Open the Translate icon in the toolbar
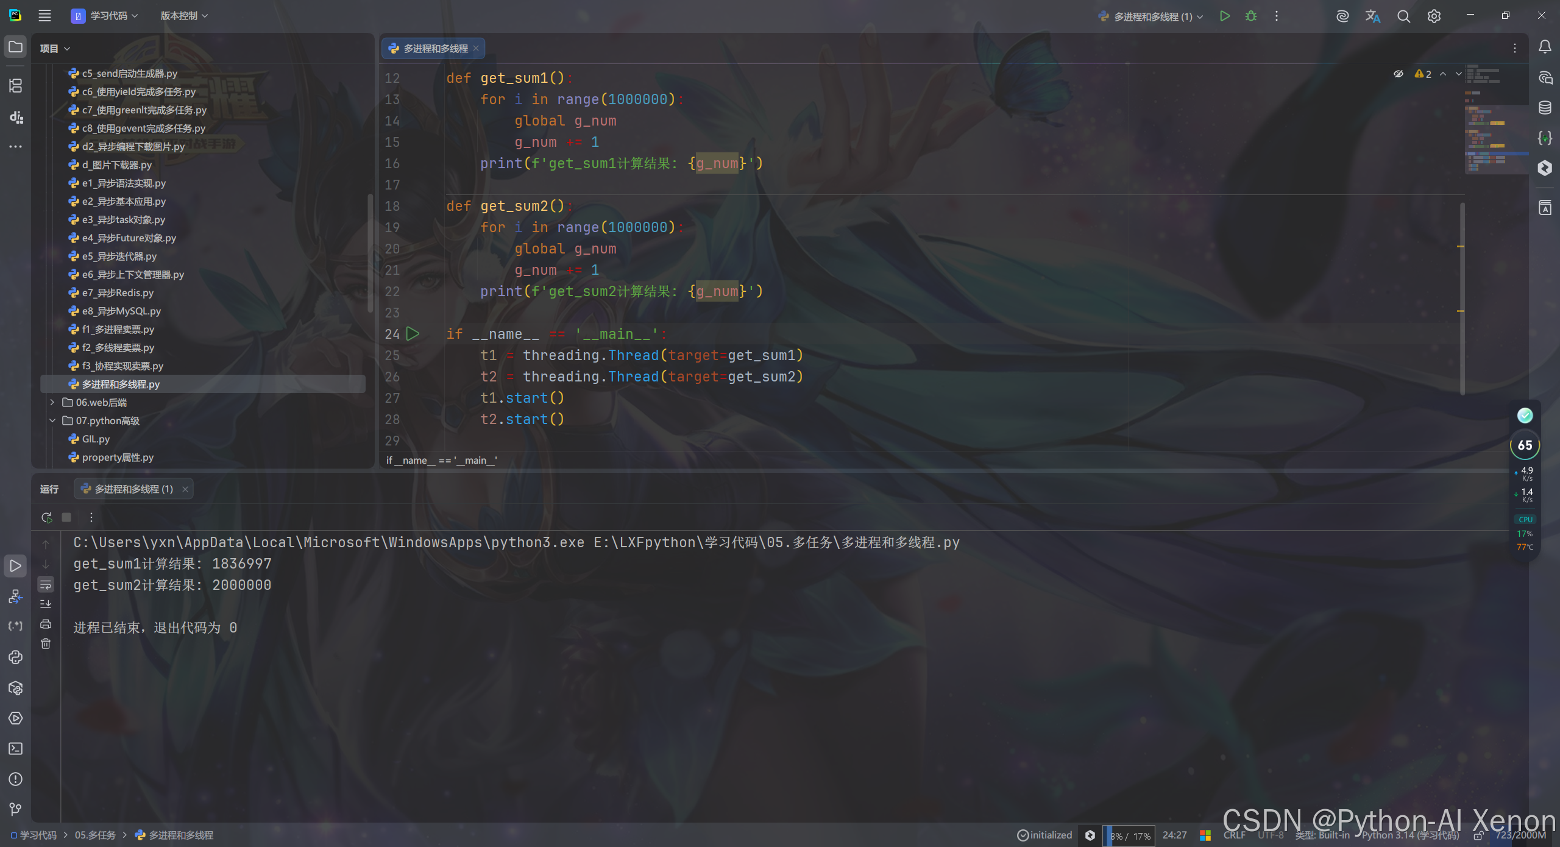1560x847 pixels. [1372, 16]
